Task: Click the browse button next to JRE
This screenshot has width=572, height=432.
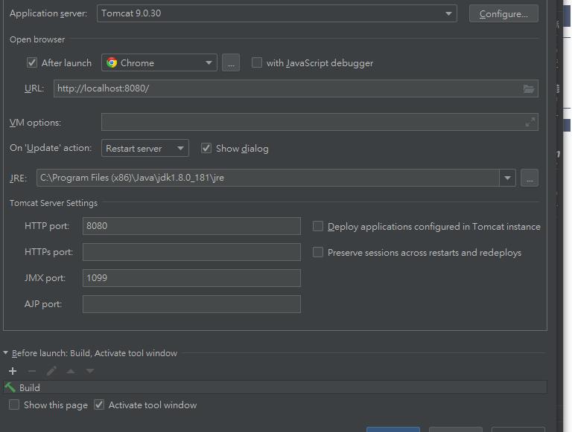Action: click(x=530, y=178)
